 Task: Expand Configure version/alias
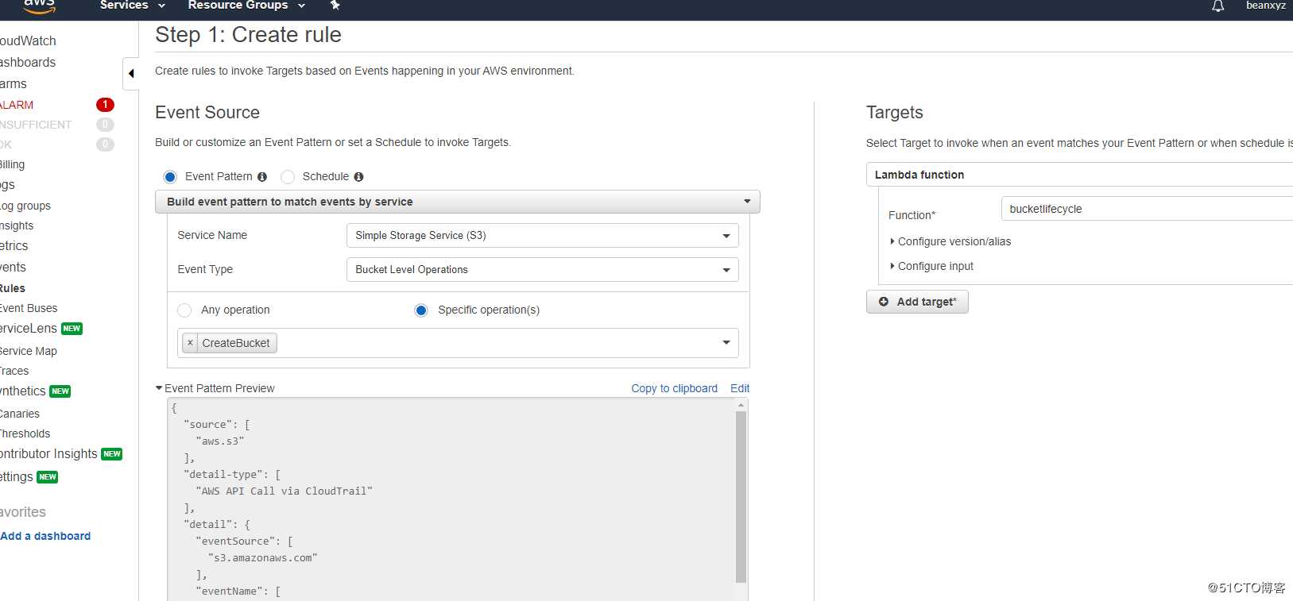point(950,241)
